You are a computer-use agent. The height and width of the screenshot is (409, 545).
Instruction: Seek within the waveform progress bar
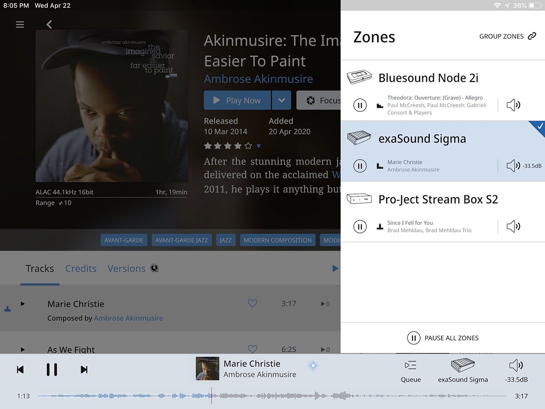click(x=272, y=396)
